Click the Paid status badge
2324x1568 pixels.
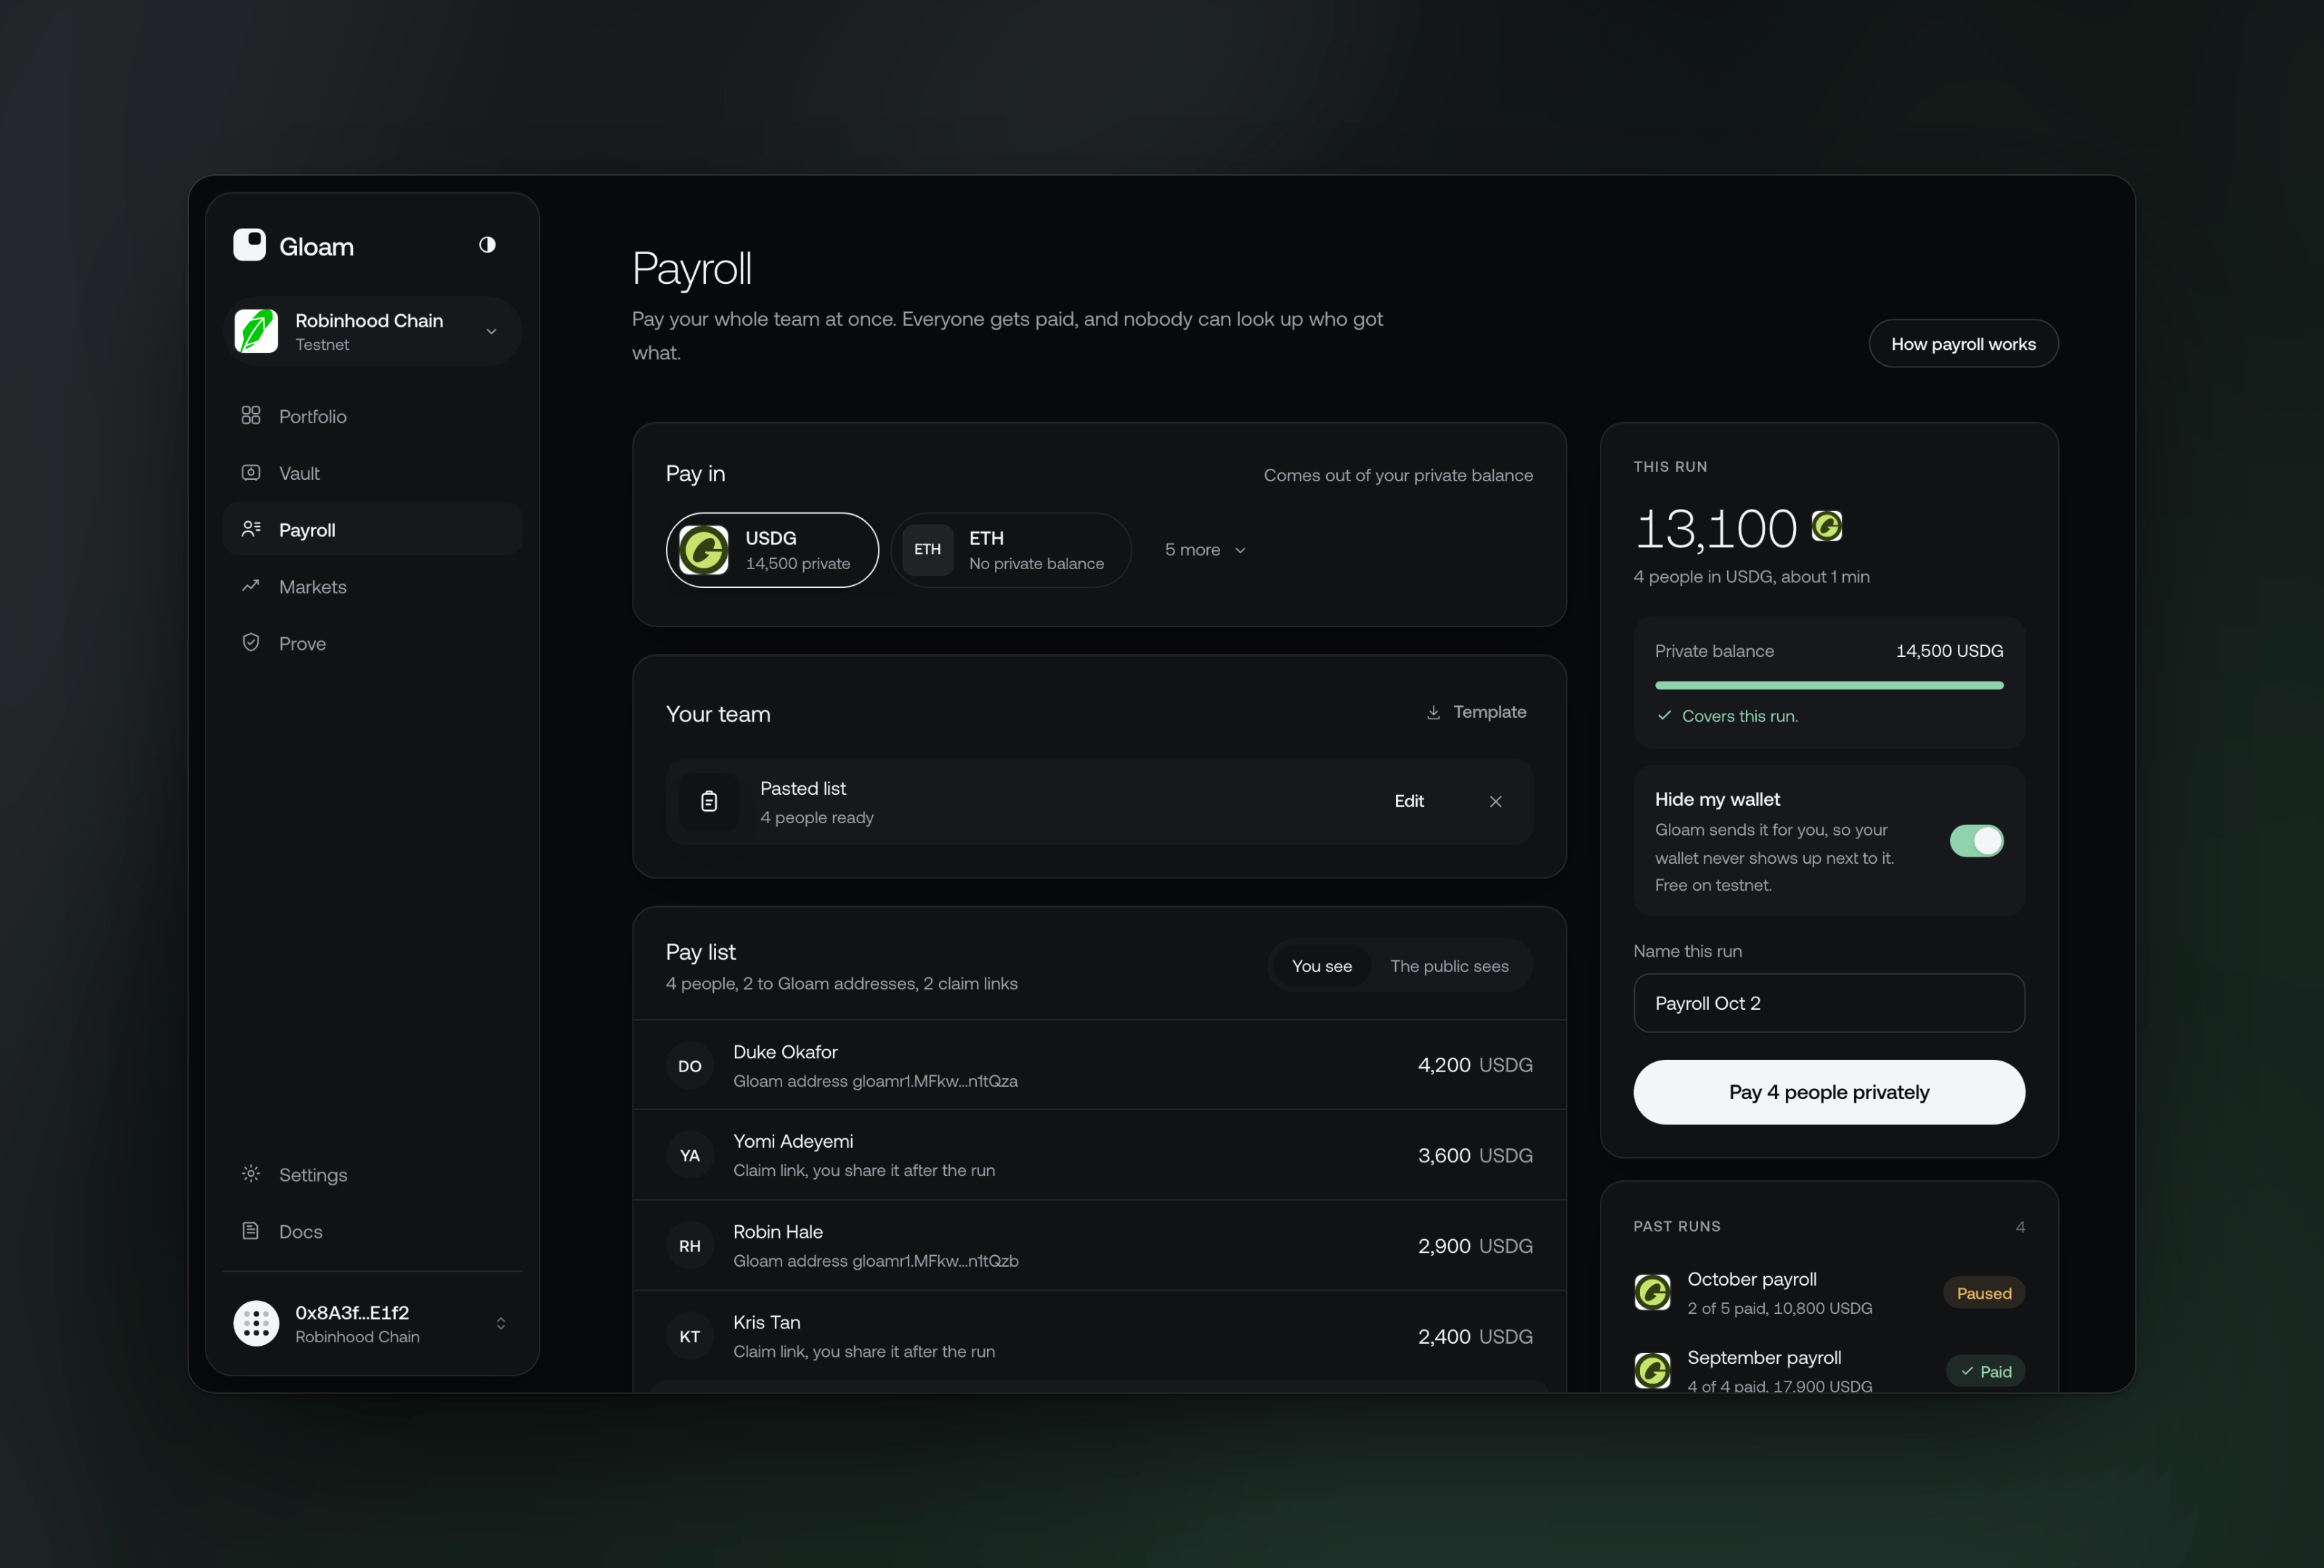[x=1985, y=1371]
